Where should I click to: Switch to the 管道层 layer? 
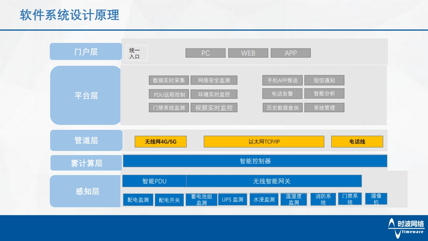click(86, 140)
